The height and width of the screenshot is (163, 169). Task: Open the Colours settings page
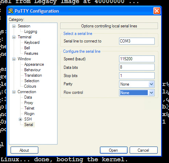click(30, 86)
